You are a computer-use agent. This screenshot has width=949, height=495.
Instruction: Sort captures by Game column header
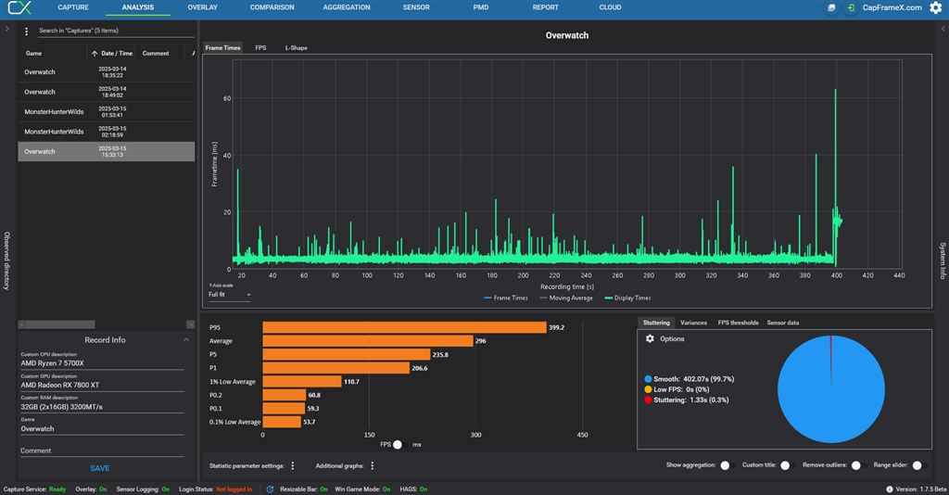click(x=34, y=53)
